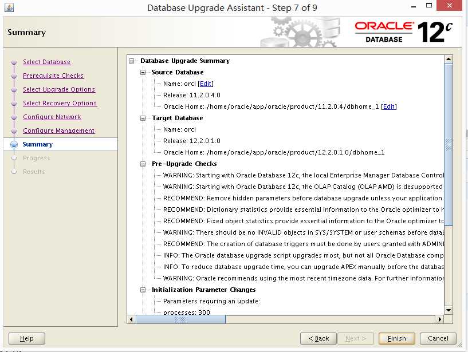Select the processes: 300 row
This screenshot has height=352, width=468.
point(187,313)
